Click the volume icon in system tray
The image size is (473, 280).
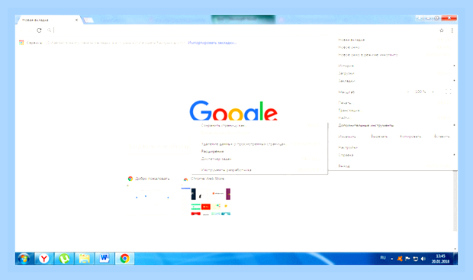click(x=423, y=259)
